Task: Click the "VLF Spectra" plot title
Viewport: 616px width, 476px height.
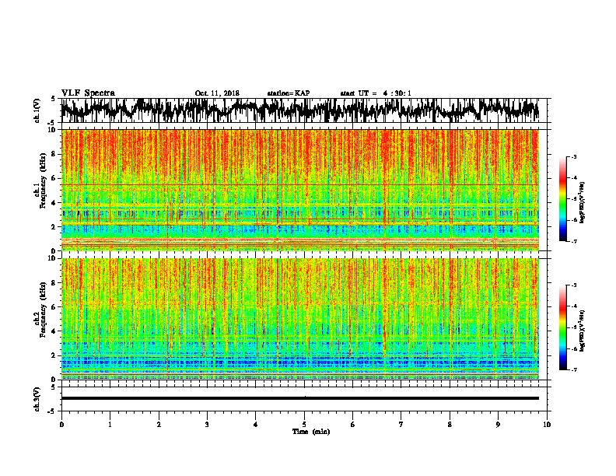Action: [x=88, y=93]
